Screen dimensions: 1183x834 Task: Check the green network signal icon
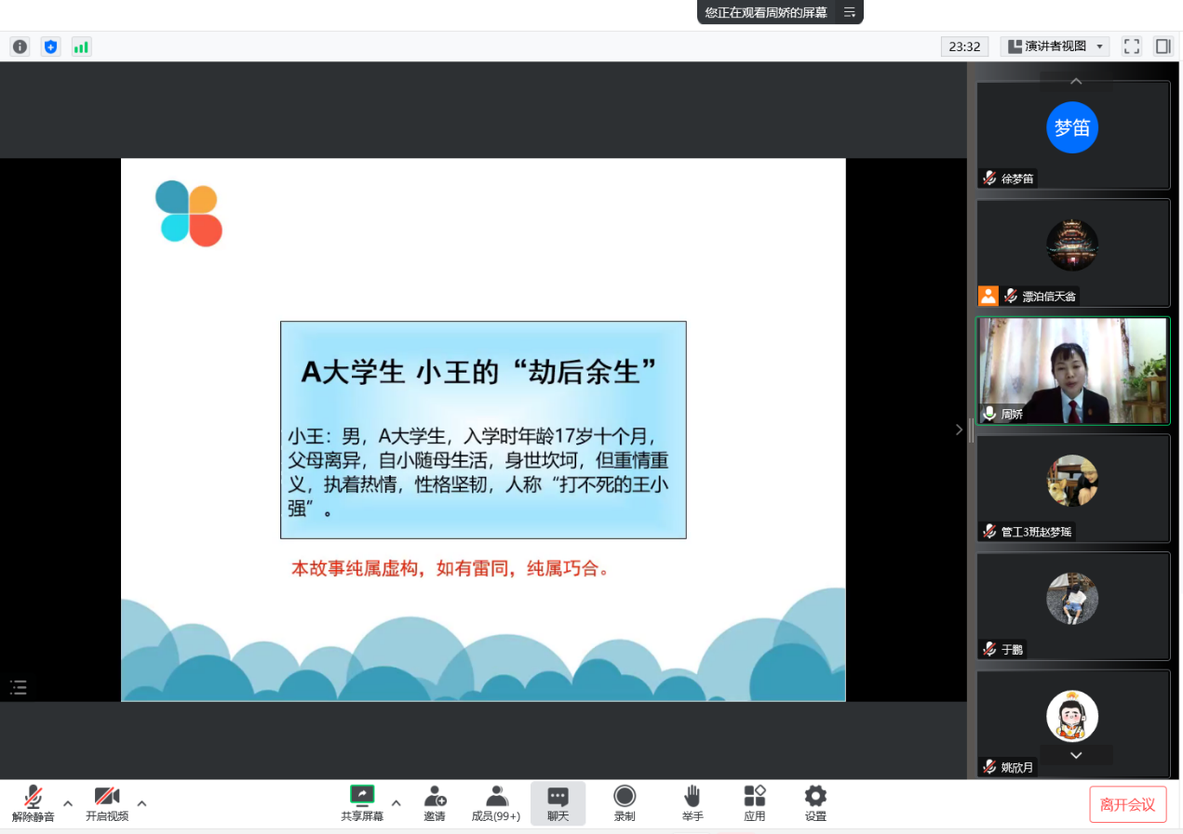point(81,46)
